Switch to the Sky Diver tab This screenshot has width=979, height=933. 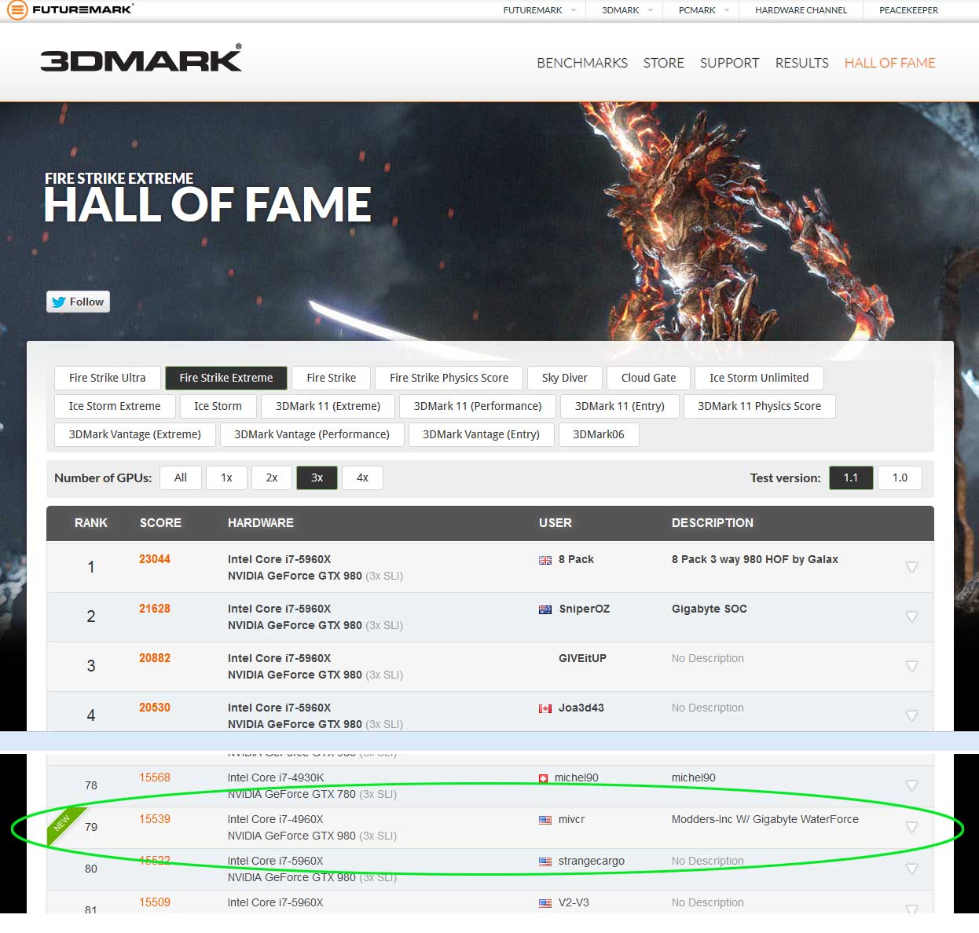click(565, 378)
